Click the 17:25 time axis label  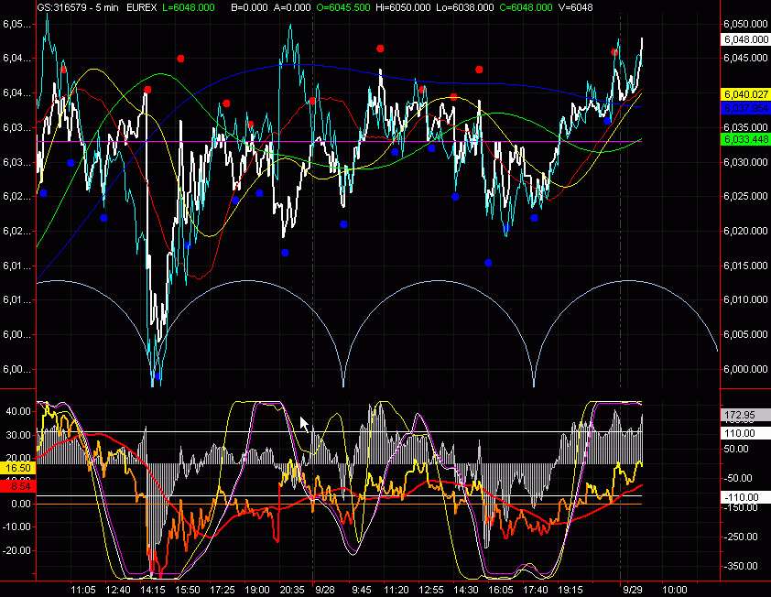coord(223,590)
